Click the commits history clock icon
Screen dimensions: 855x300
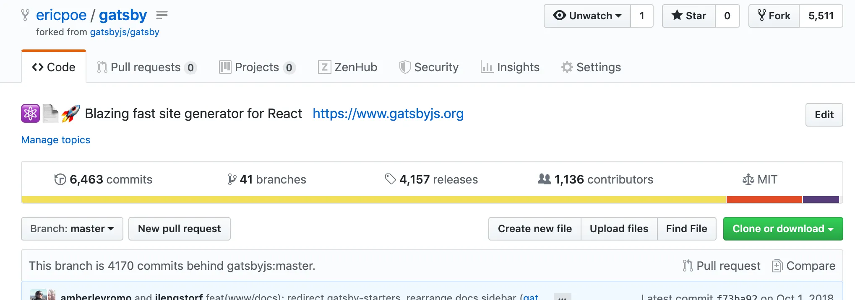(60, 179)
